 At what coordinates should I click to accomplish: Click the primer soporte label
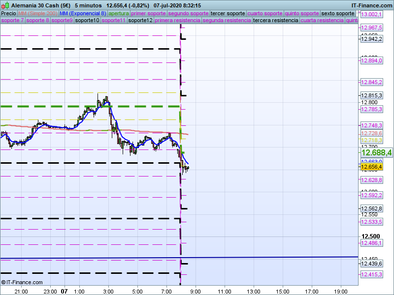149,13
